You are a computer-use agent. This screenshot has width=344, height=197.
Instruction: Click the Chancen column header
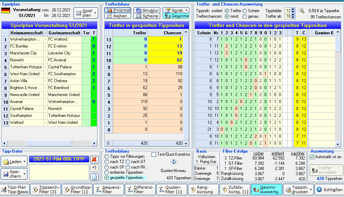click(x=166, y=33)
